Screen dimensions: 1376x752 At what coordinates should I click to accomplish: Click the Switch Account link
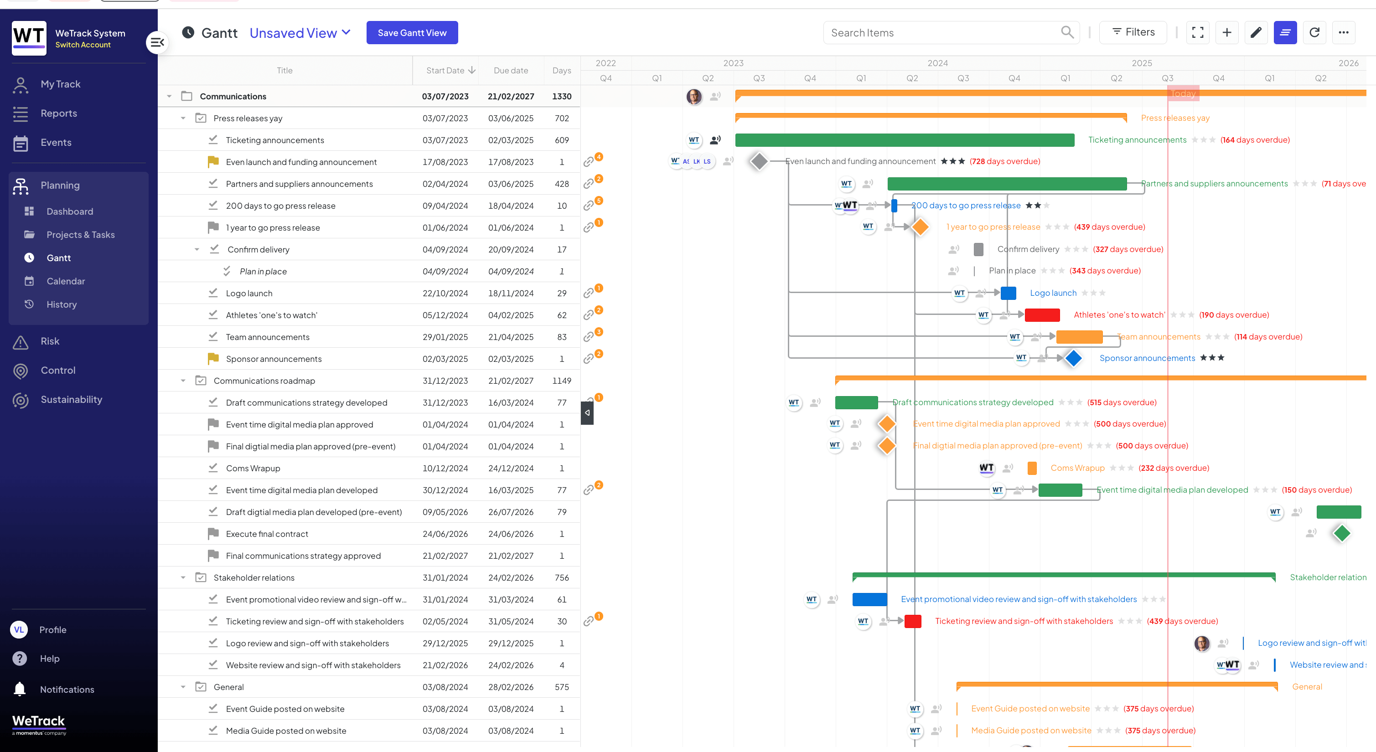pos(83,45)
